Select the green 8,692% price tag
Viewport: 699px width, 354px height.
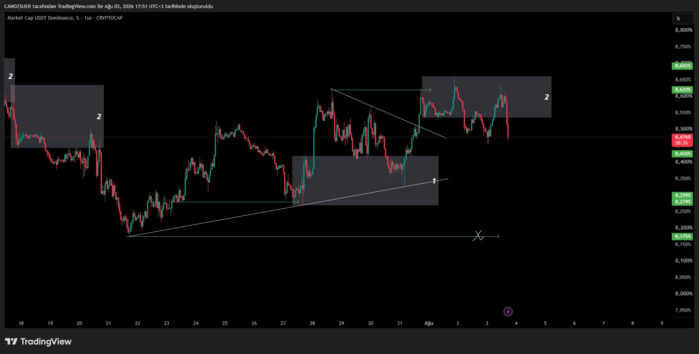click(x=683, y=66)
